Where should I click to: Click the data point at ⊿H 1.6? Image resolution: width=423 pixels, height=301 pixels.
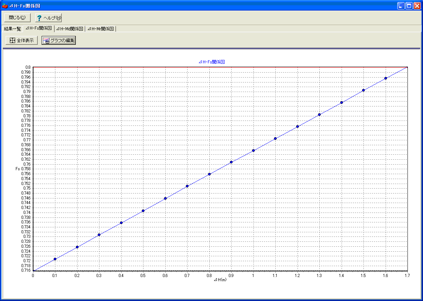[386, 78]
